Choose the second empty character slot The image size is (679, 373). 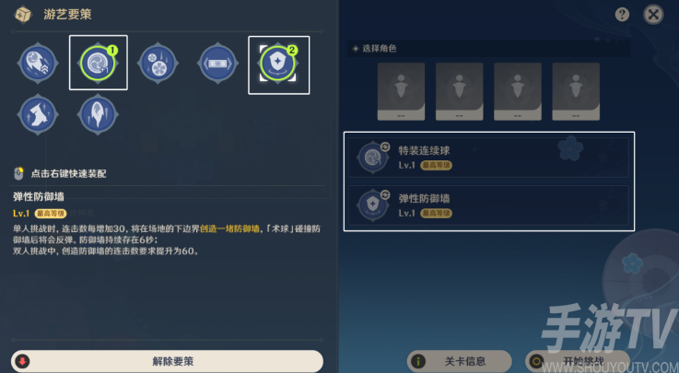click(x=459, y=91)
